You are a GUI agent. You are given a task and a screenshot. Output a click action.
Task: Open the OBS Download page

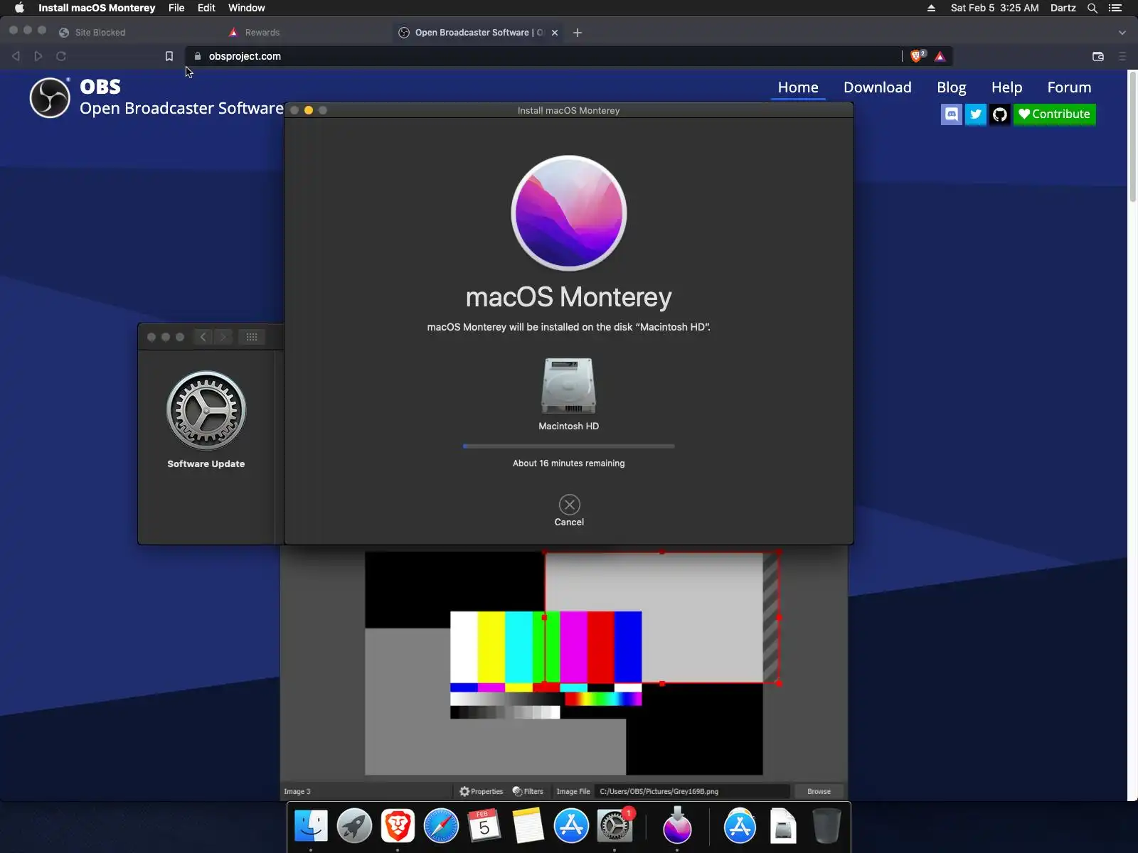click(877, 87)
